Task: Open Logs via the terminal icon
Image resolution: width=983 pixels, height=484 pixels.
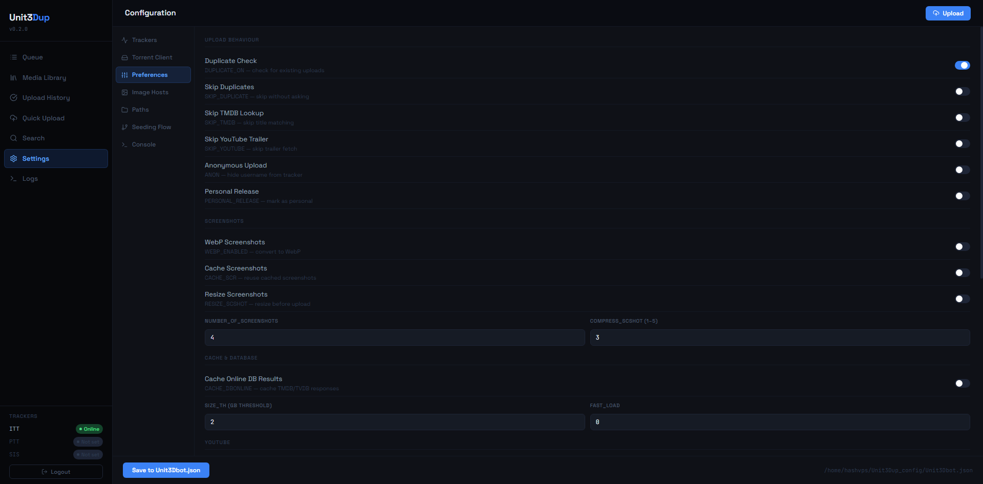Action: click(x=13, y=178)
